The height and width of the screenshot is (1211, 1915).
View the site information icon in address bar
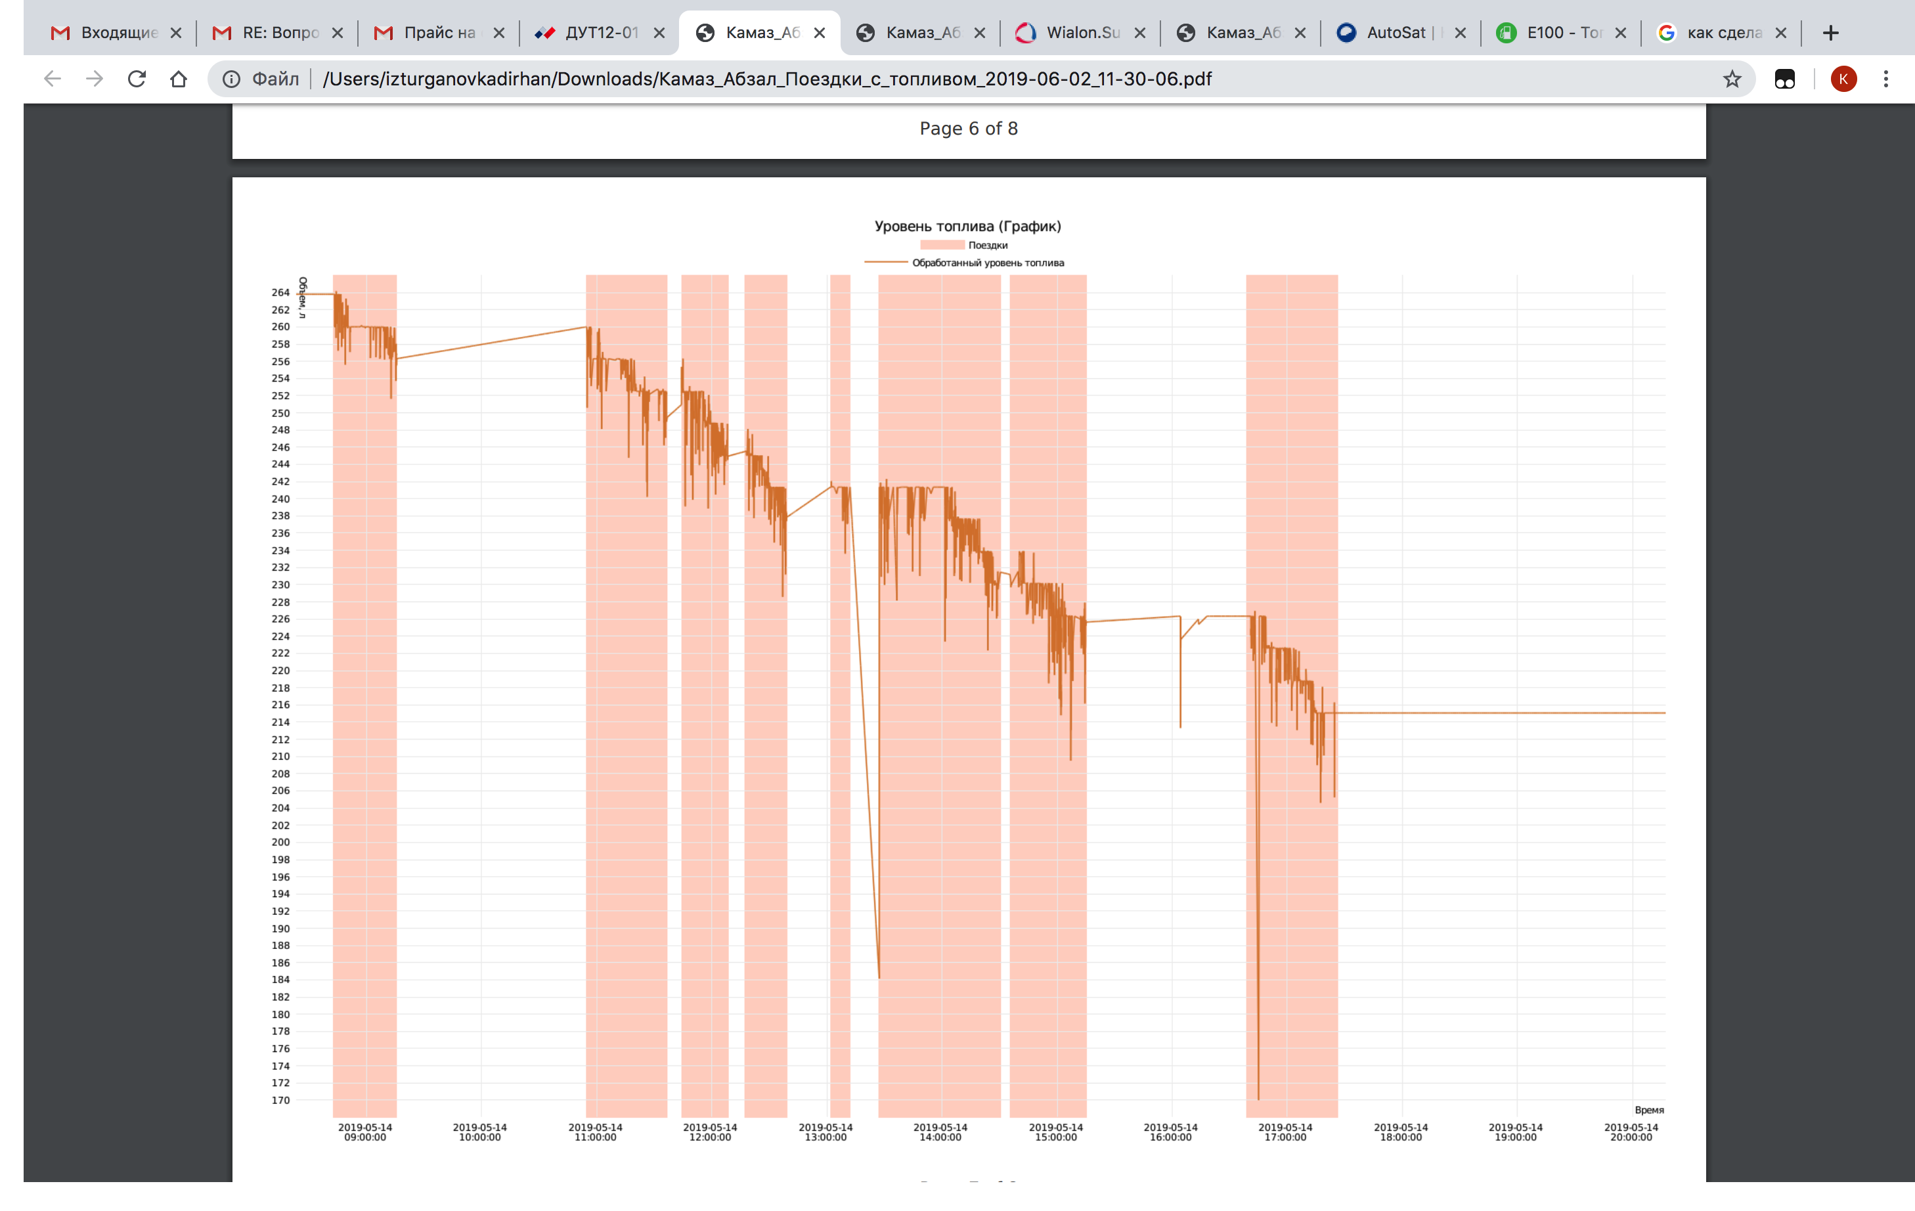click(x=231, y=79)
